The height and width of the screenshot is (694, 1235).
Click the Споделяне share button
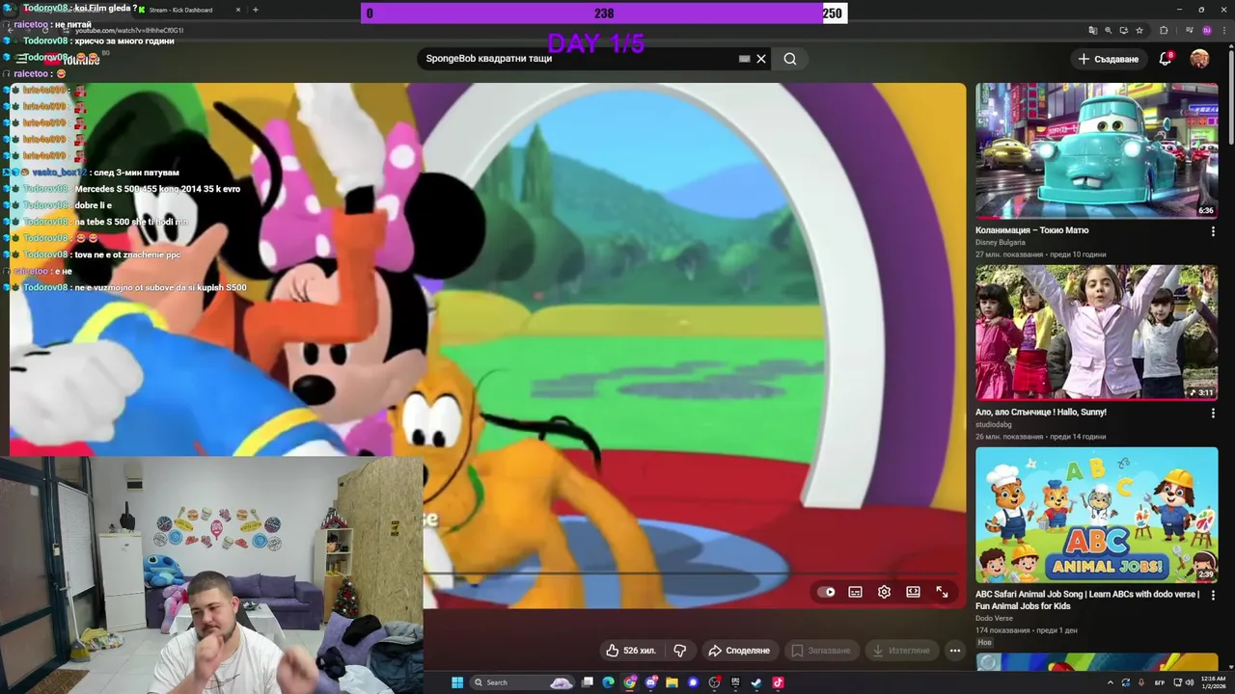click(739, 651)
